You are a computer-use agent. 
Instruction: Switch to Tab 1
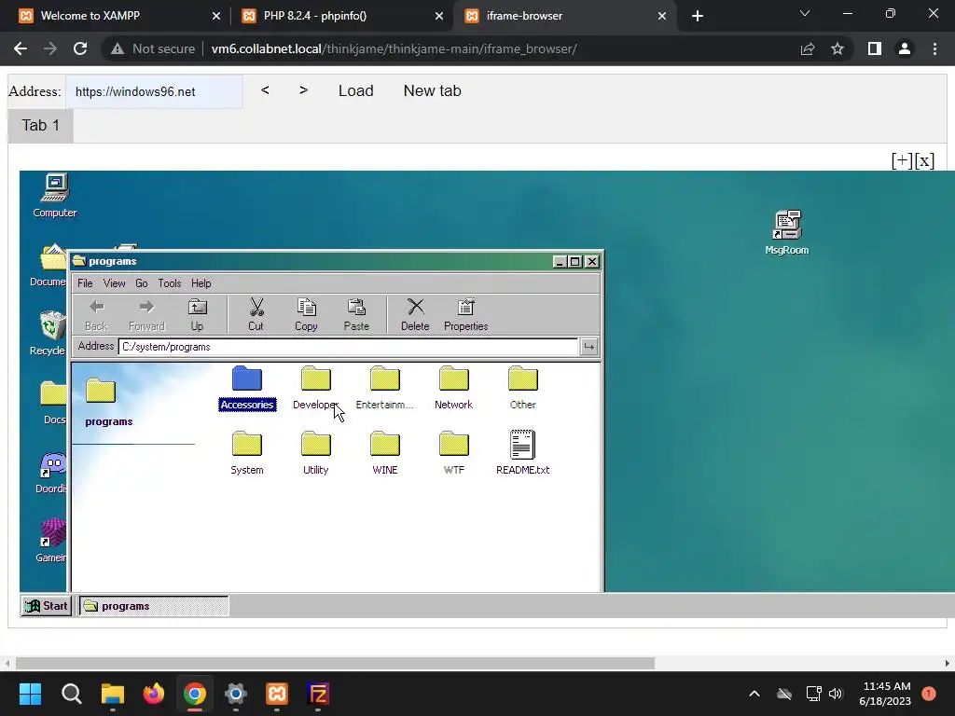(x=41, y=126)
